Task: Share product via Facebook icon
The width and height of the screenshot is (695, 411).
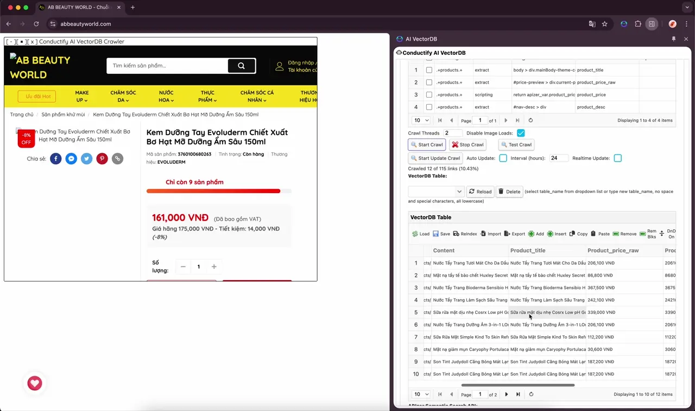Action: point(56,159)
